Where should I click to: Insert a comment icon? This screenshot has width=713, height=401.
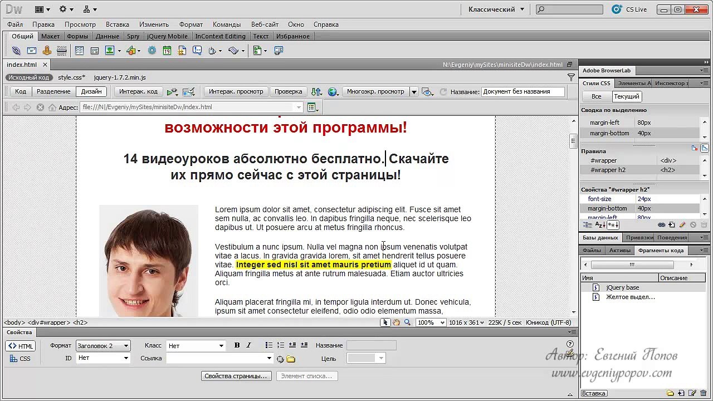197,51
